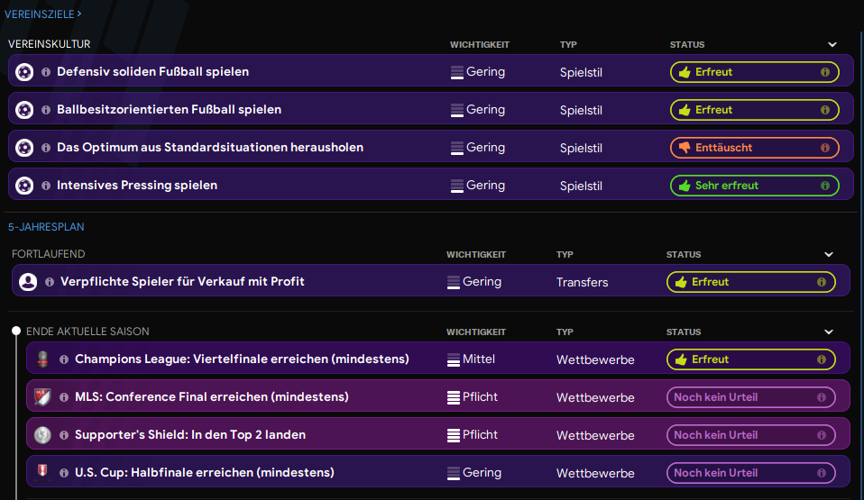Viewport: 864px width, 500px height.
Task: Click the Enttäuscht status badge
Action: [x=754, y=148]
